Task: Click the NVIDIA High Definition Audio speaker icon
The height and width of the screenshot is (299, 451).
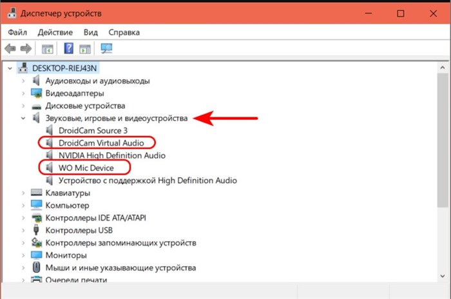Action: pyautogui.click(x=50, y=155)
